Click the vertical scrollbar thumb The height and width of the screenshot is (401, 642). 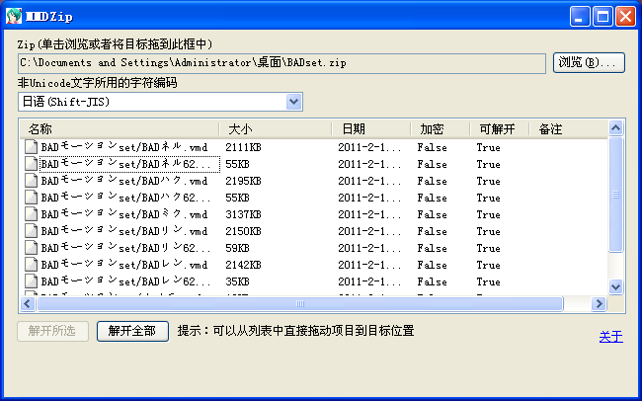615,195
